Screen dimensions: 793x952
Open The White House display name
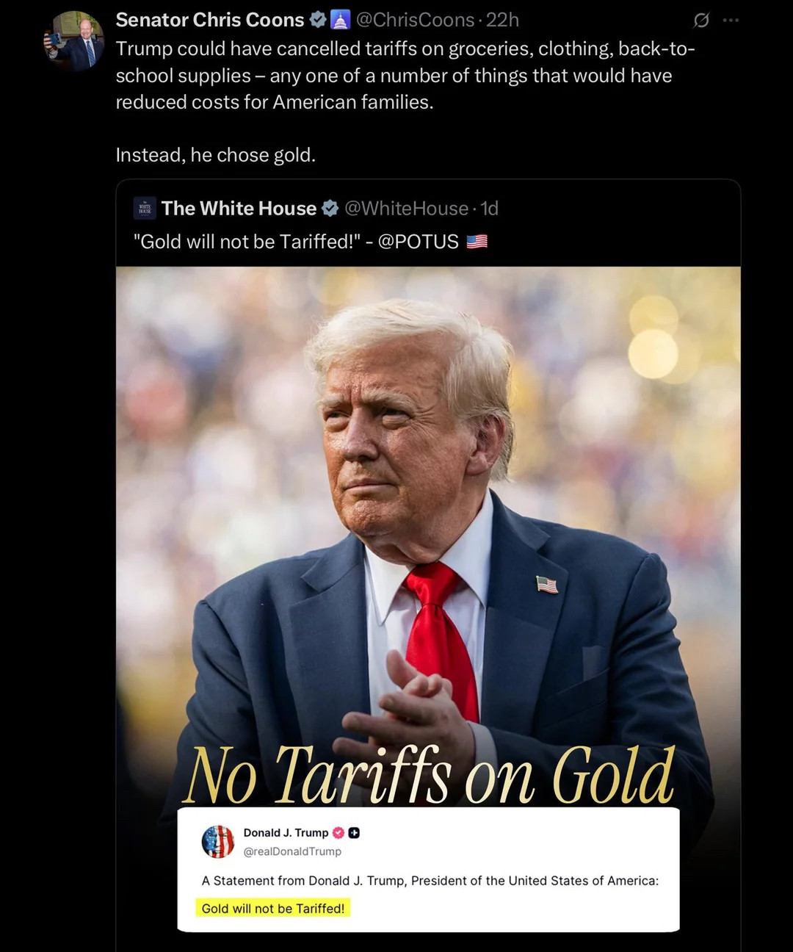coord(239,209)
